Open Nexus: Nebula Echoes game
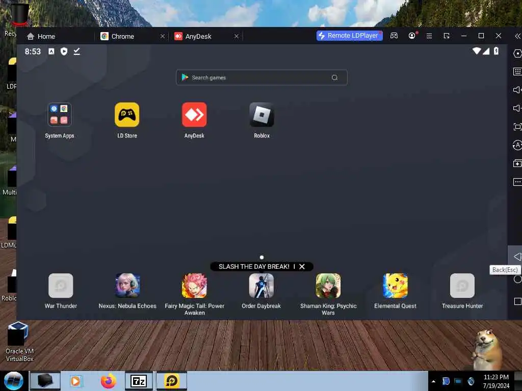Screen dimensions: 522x391 pos(127,286)
